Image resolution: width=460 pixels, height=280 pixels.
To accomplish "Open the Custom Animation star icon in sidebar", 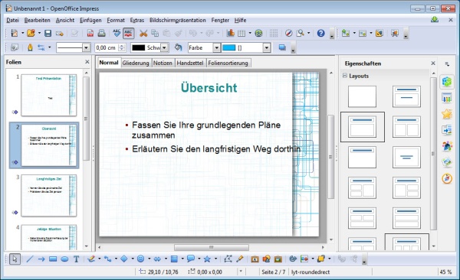I will 447,114.
